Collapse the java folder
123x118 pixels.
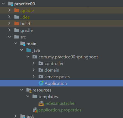coord(22,50)
